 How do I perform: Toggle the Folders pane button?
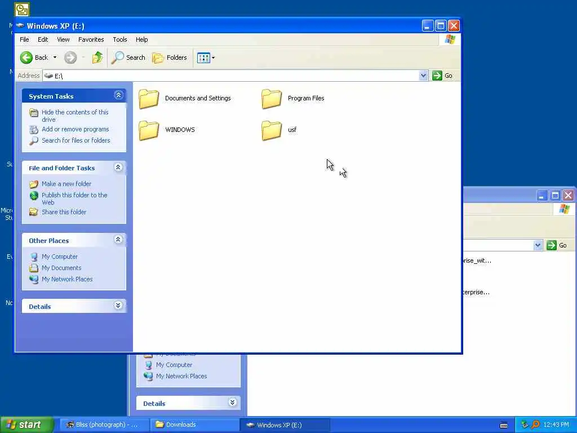click(x=170, y=58)
